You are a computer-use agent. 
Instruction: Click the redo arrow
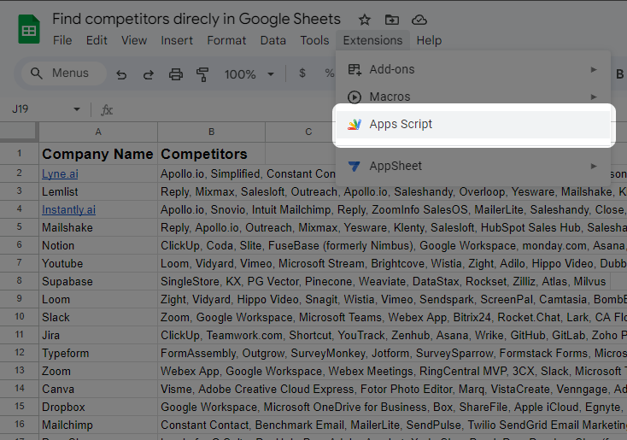coord(149,74)
